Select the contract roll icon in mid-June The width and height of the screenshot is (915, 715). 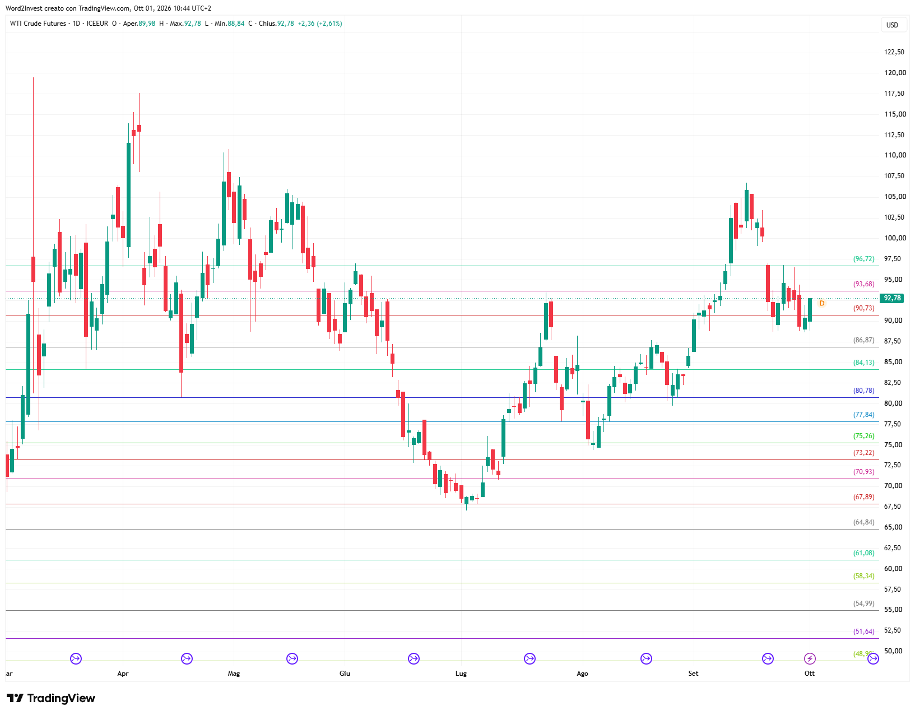click(414, 658)
